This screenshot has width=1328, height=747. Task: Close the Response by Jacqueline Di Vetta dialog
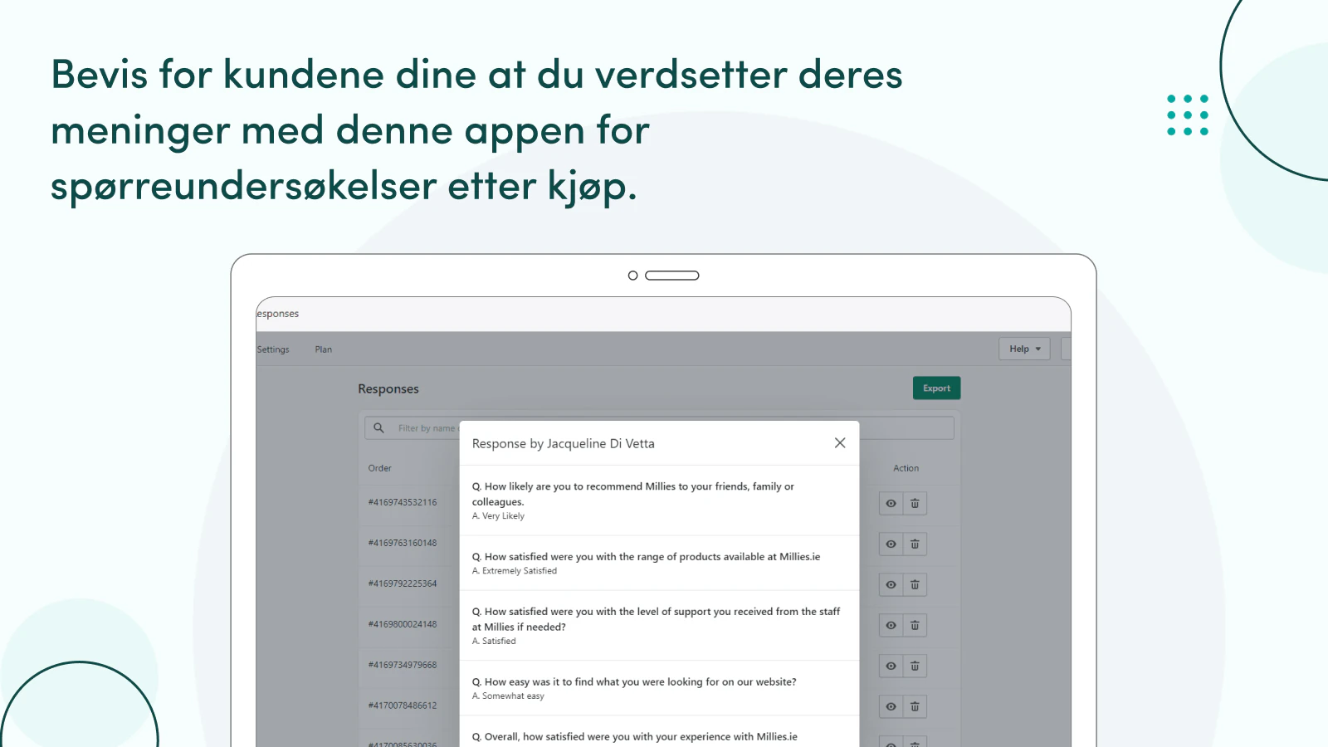click(x=840, y=443)
